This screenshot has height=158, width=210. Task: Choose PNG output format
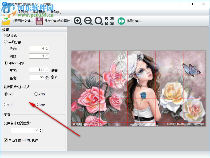tap(36, 94)
